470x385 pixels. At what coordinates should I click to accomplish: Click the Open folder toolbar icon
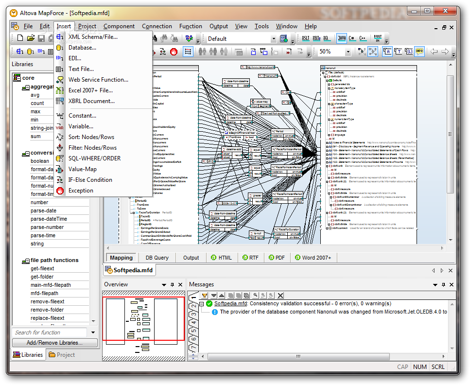pos(31,38)
